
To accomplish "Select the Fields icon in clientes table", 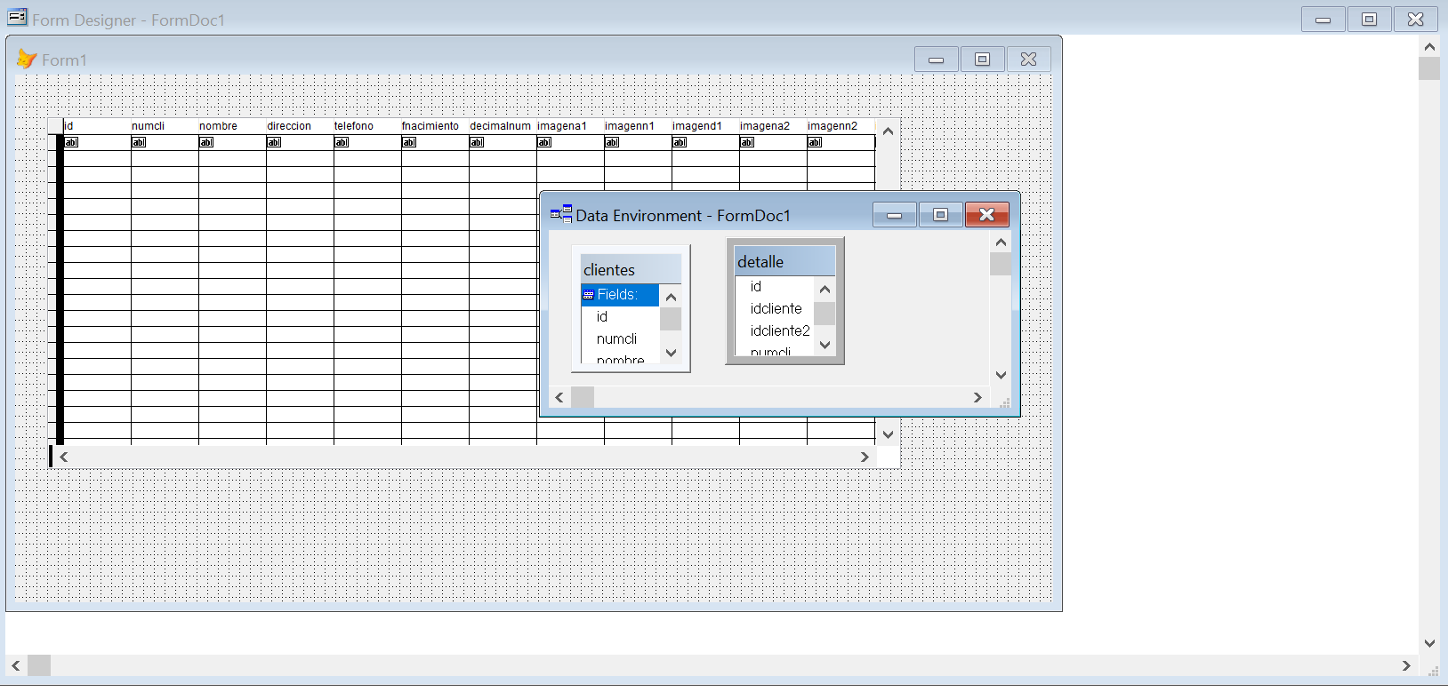I will (588, 295).
